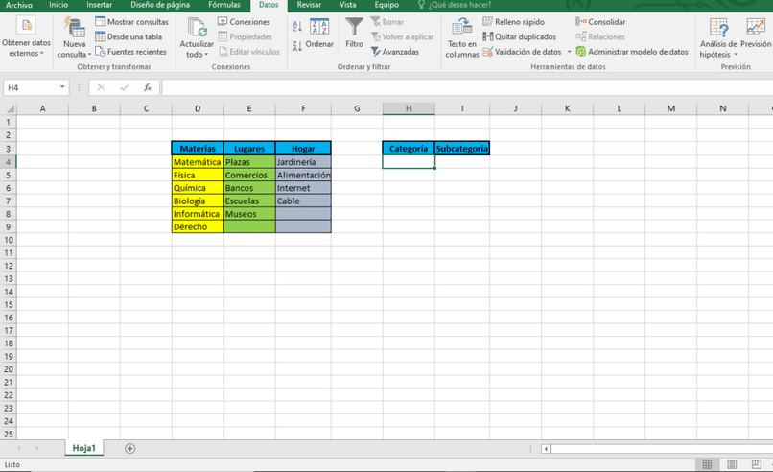The width and height of the screenshot is (773, 472).
Task: Click Mostrar consultas button
Action: [x=131, y=22]
